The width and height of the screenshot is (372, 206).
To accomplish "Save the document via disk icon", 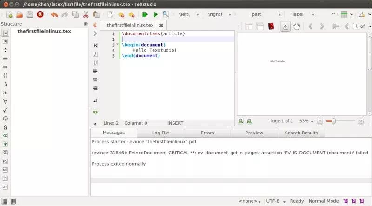I will coord(30,14).
